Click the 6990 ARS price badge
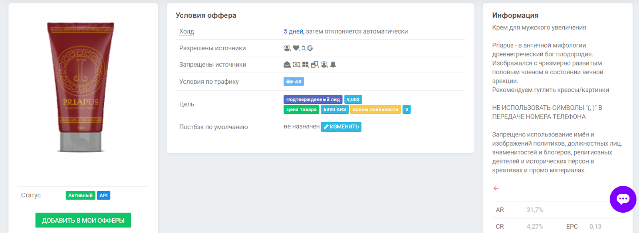 pyautogui.click(x=335, y=109)
